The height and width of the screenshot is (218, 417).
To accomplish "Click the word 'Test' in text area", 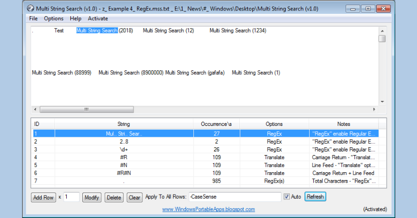I will point(59,31).
